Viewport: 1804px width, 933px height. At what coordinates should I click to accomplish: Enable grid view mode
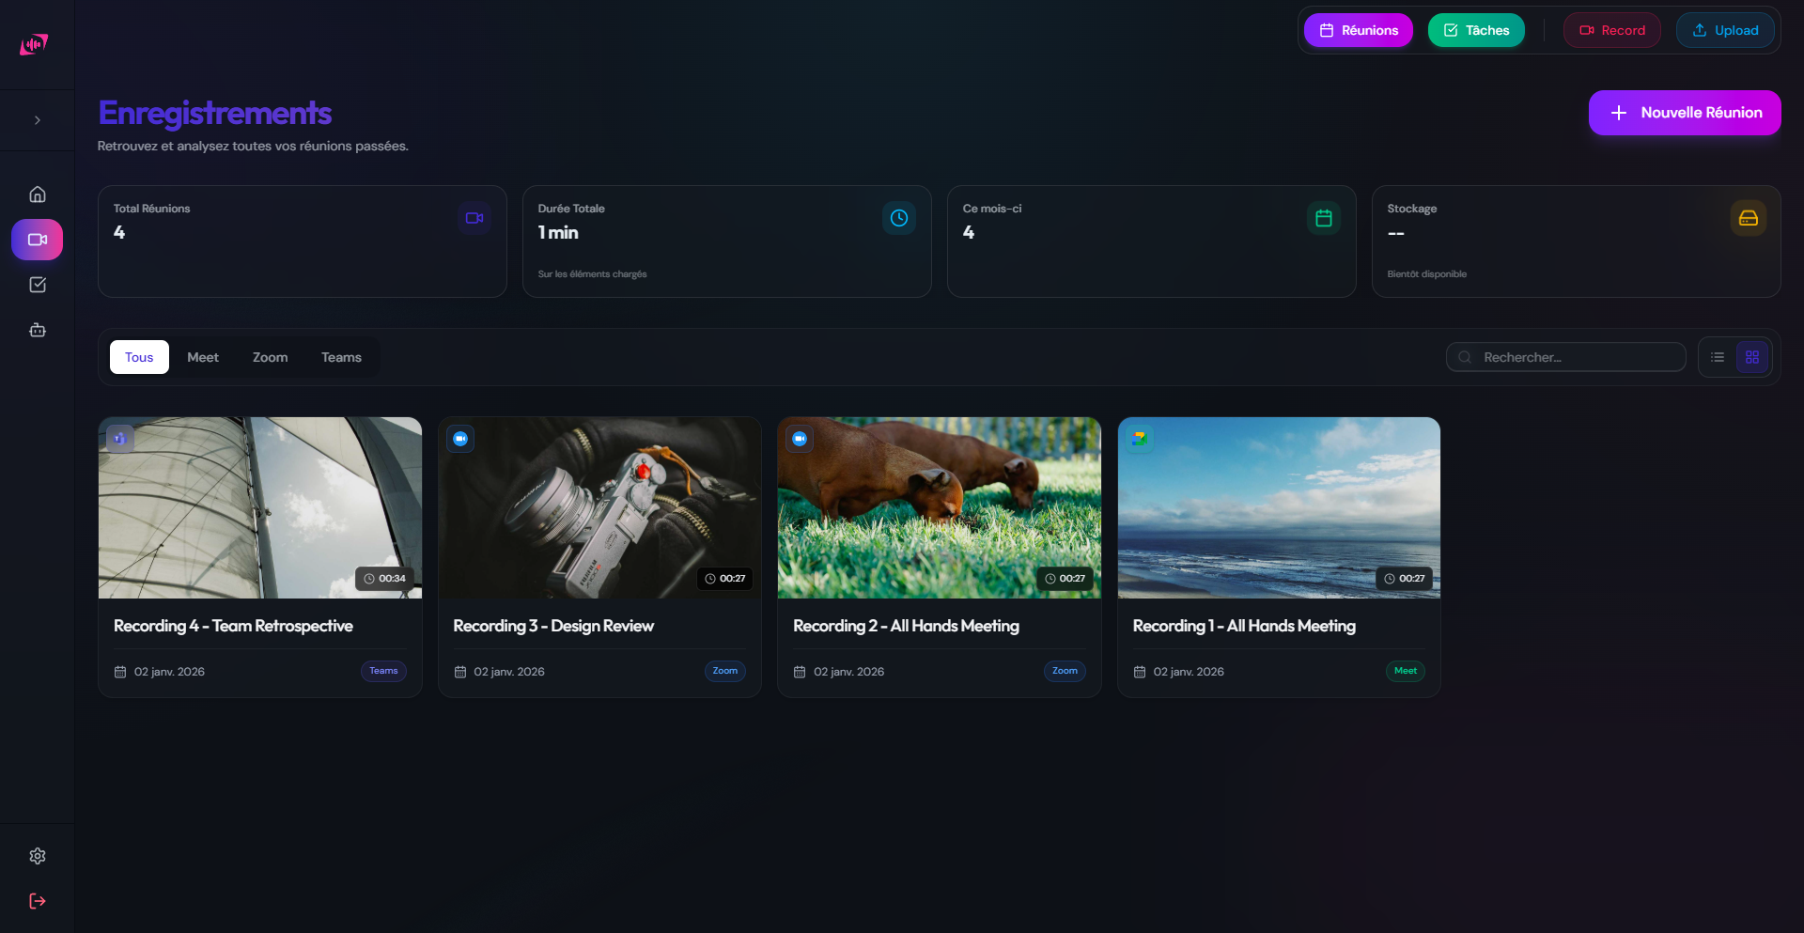coord(1752,357)
